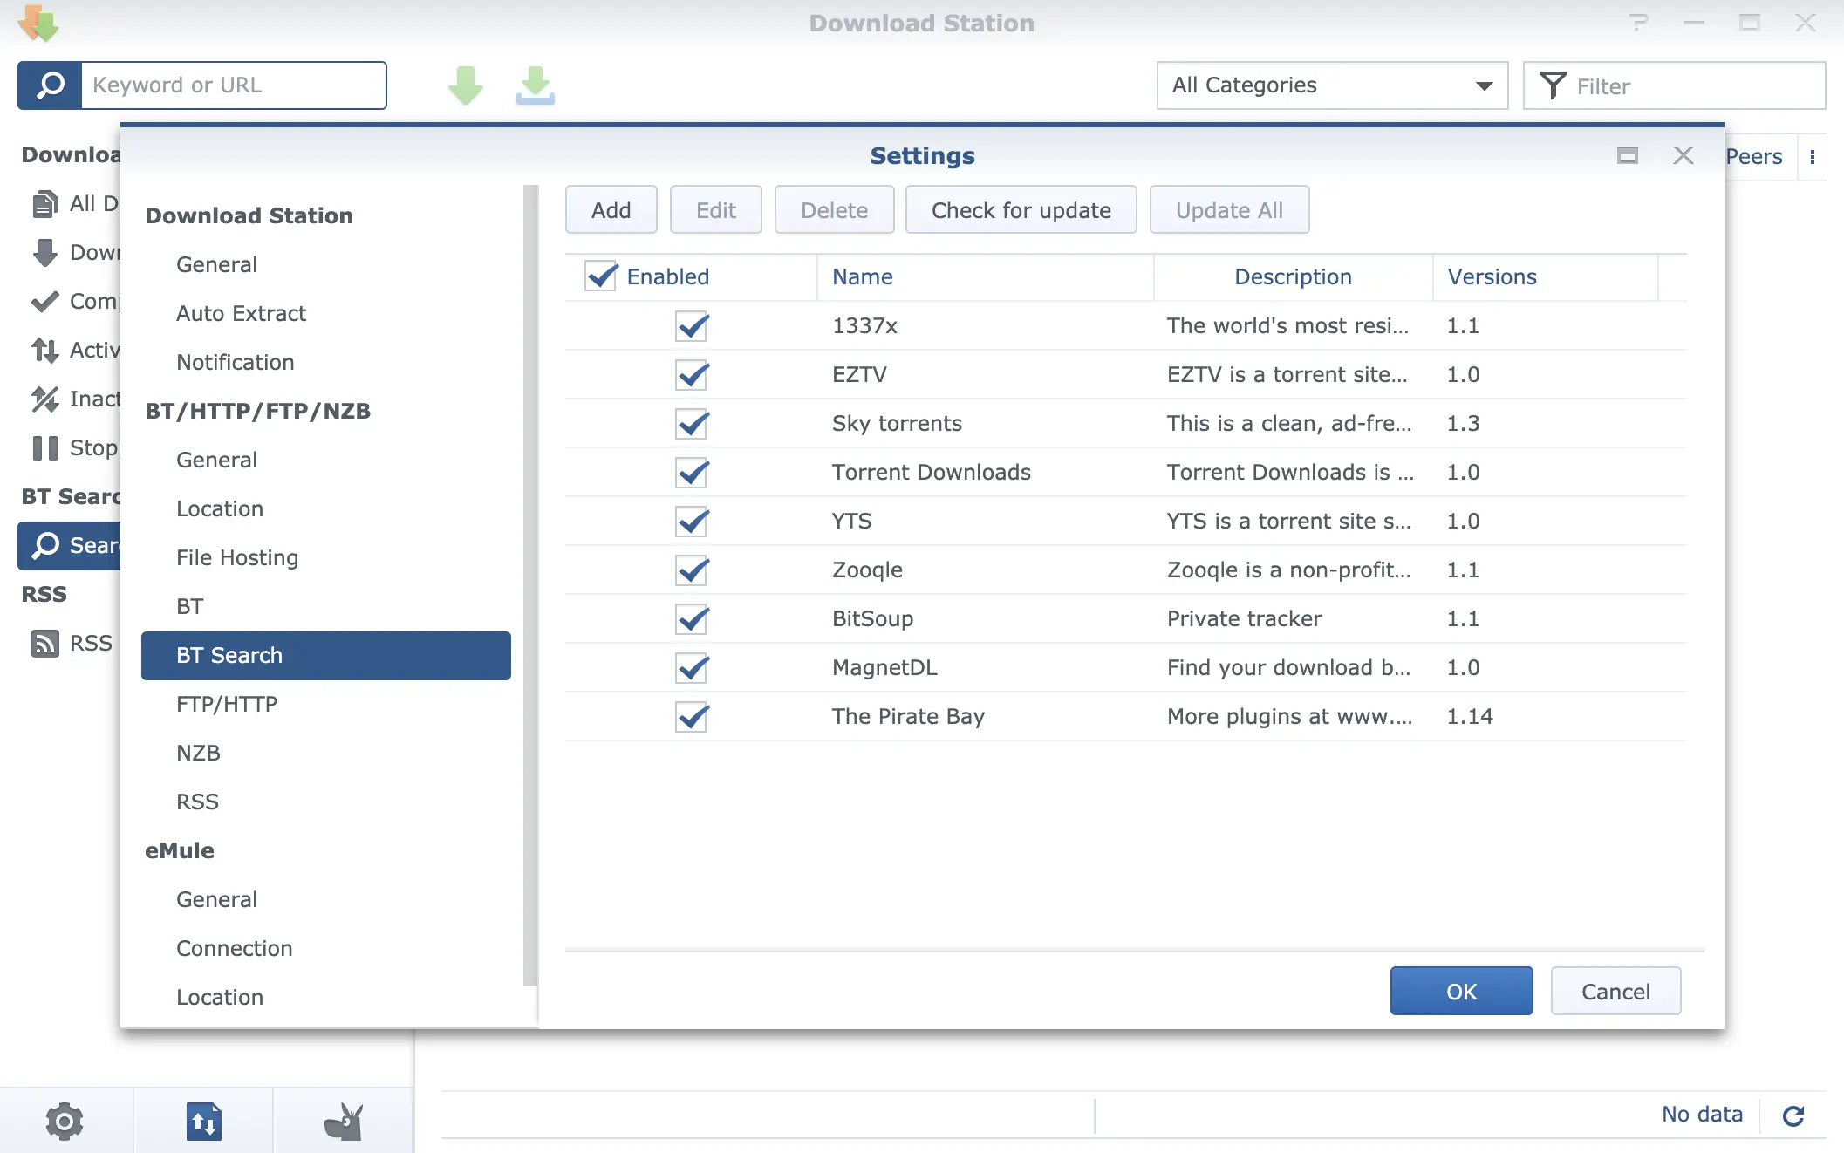The height and width of the screenshot is (1153, 1844).
Task: Confirm settings with OK
Action: coord(1461,992)
